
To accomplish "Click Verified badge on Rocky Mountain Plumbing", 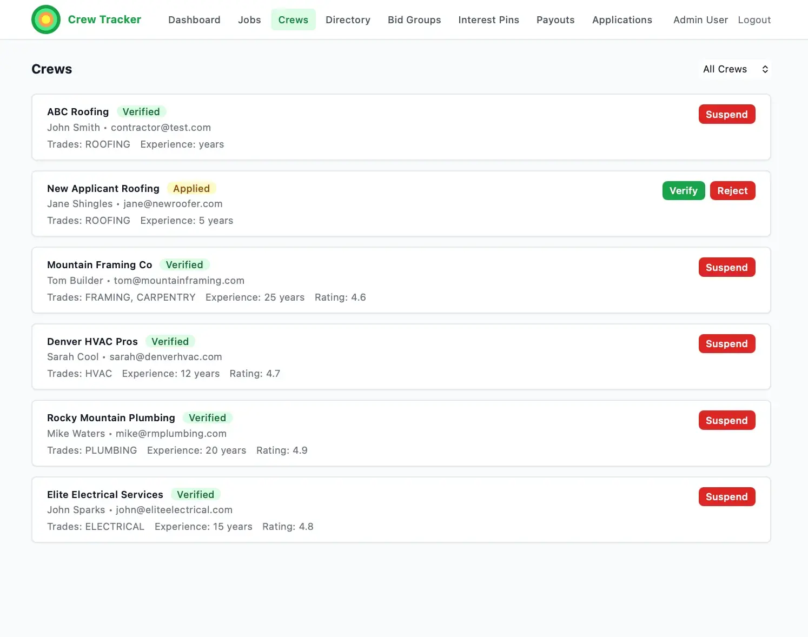I will [x=207, y=418].
